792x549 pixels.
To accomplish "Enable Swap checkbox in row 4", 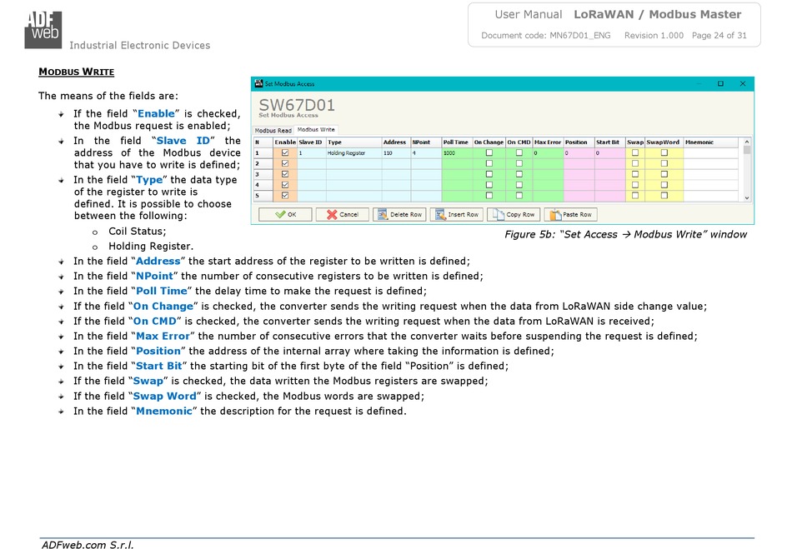I will tap(635, 185).
